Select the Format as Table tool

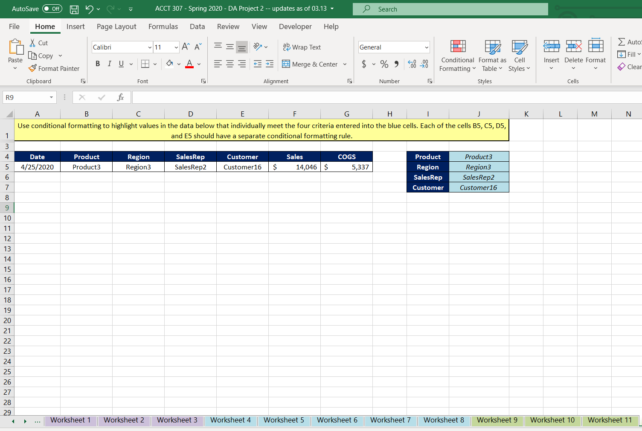coord(492,55)
